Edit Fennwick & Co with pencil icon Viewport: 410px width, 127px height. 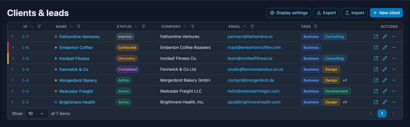coord(385,69)
